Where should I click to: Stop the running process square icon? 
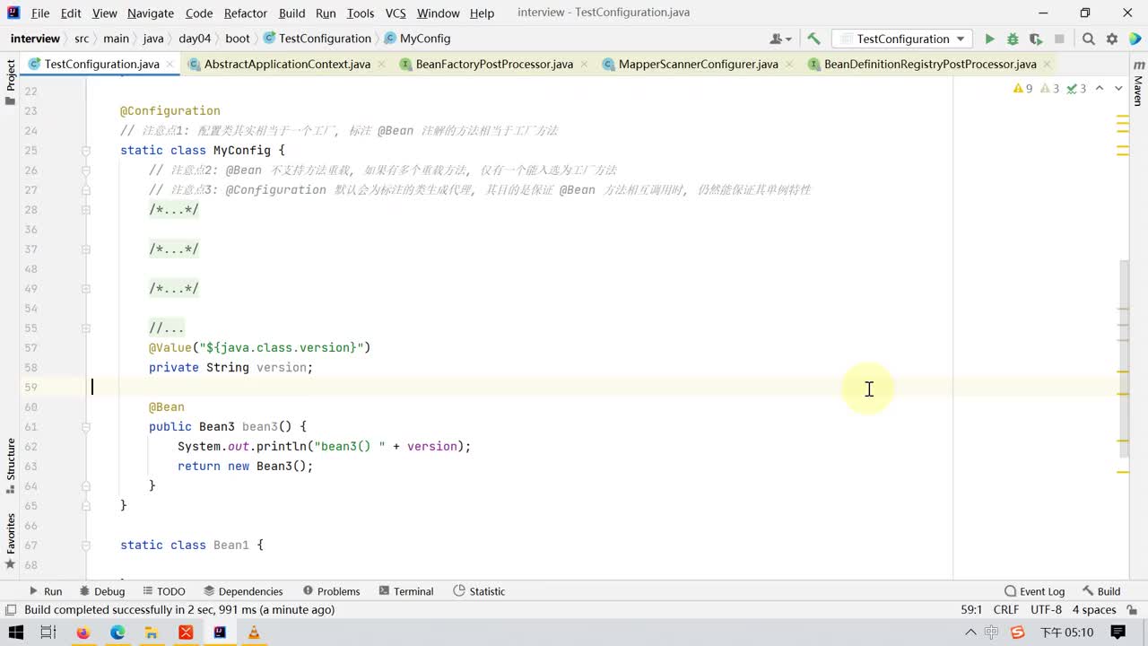pyautogui.click(x=1059, y=39)
